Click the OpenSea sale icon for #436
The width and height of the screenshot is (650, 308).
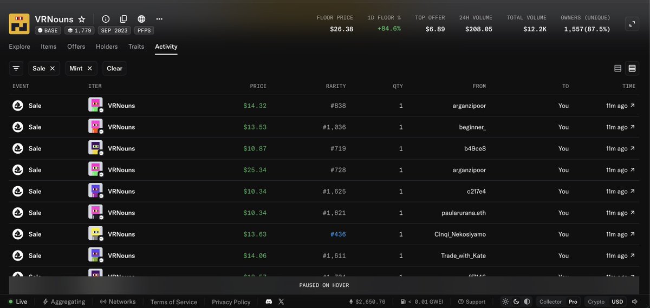(x=18, y=234)
